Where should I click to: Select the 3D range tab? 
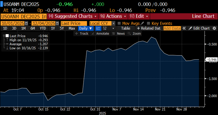tap(14, 28)
